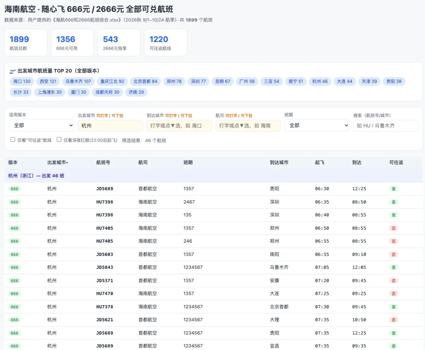Select the 乌鲁木齐 107 city chip
Image resolution: width=425 pixels, height=350 pixels.
(x=78, y=81)
